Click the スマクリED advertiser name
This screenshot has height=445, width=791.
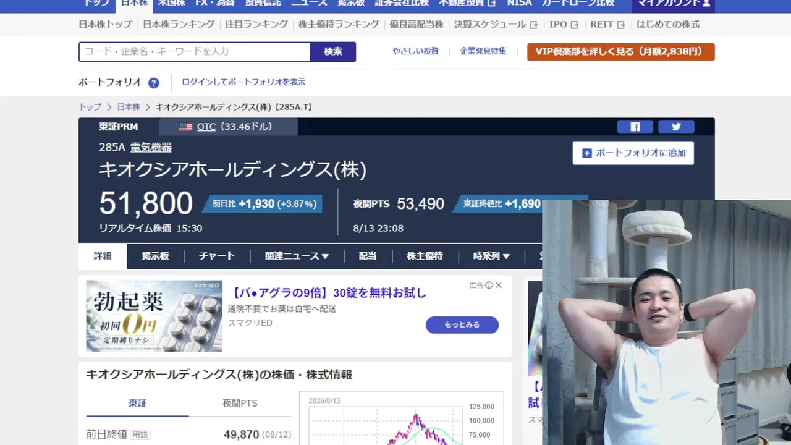tap(250, 323)
